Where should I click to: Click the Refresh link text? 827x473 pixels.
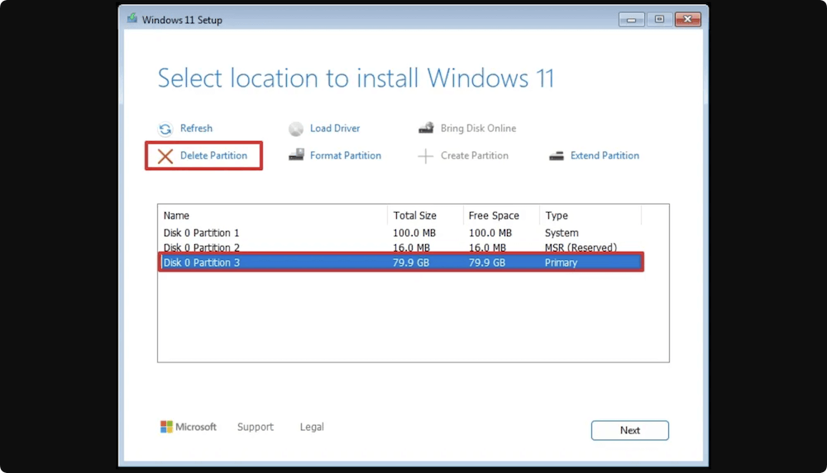pos(196,128)
